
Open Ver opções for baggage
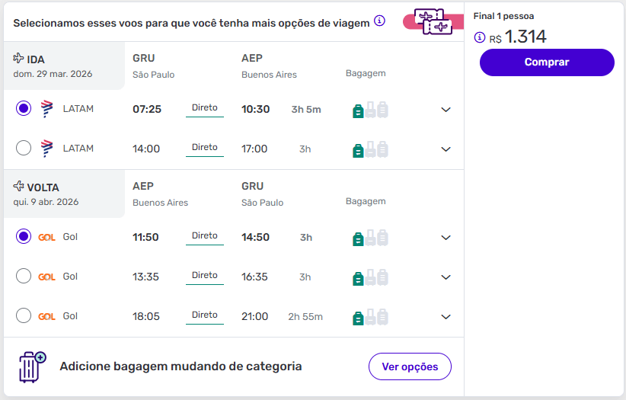pos(410,366)
